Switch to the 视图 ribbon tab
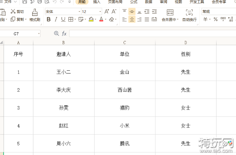Screen dimensions: 236x155 click(178, 2)
